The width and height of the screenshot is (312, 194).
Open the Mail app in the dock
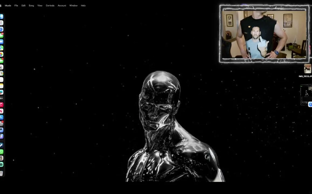[1, 42]
